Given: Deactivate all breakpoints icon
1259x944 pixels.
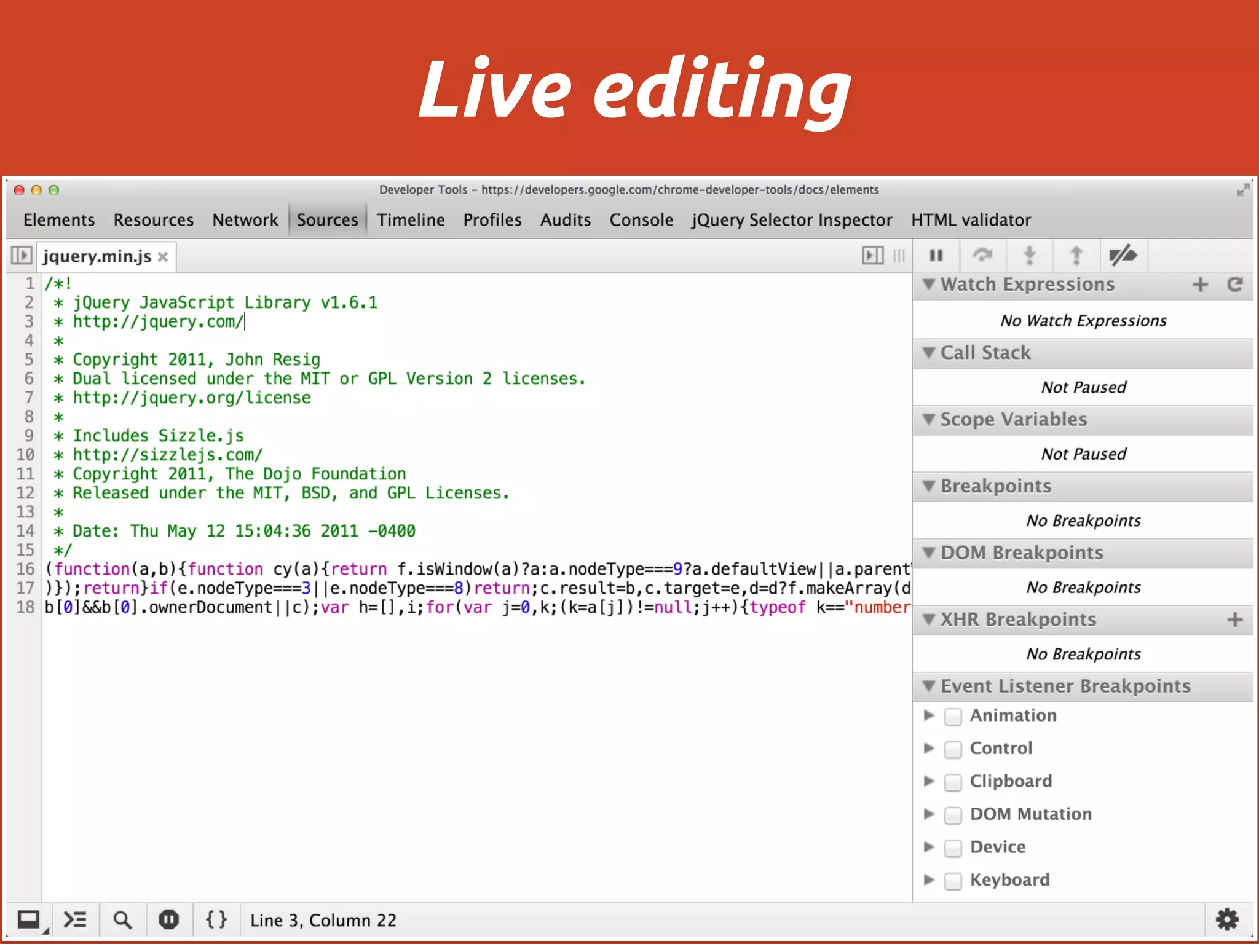Looking at the screenshot, I should [x=1123, y=255].
